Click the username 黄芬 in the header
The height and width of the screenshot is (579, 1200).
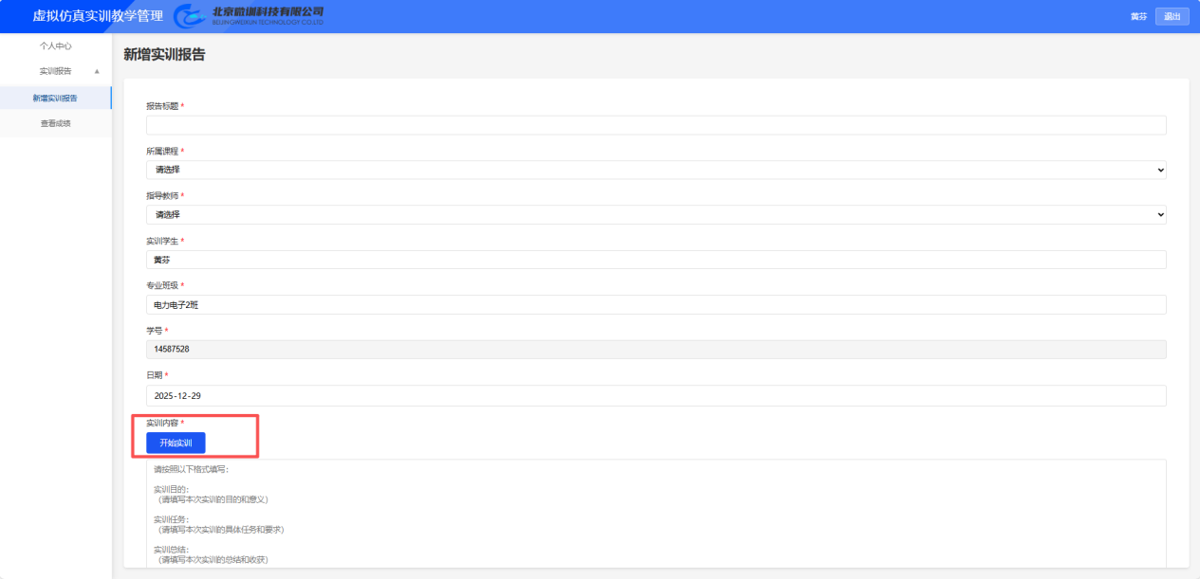click(1138, 16)
